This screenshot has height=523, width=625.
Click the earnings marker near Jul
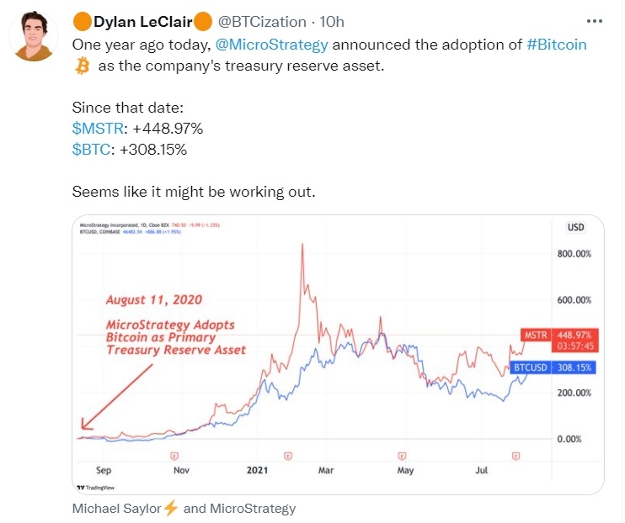515,455
